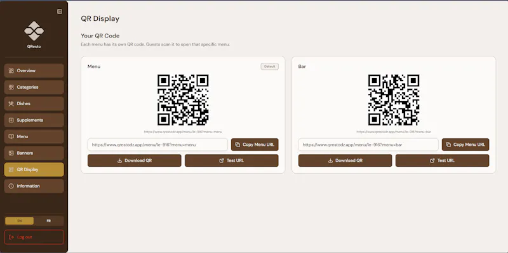The width and height of the screenshot is (508, 253).
Task: Click the Dishes utensils icon
Action: tap(11, 103)
